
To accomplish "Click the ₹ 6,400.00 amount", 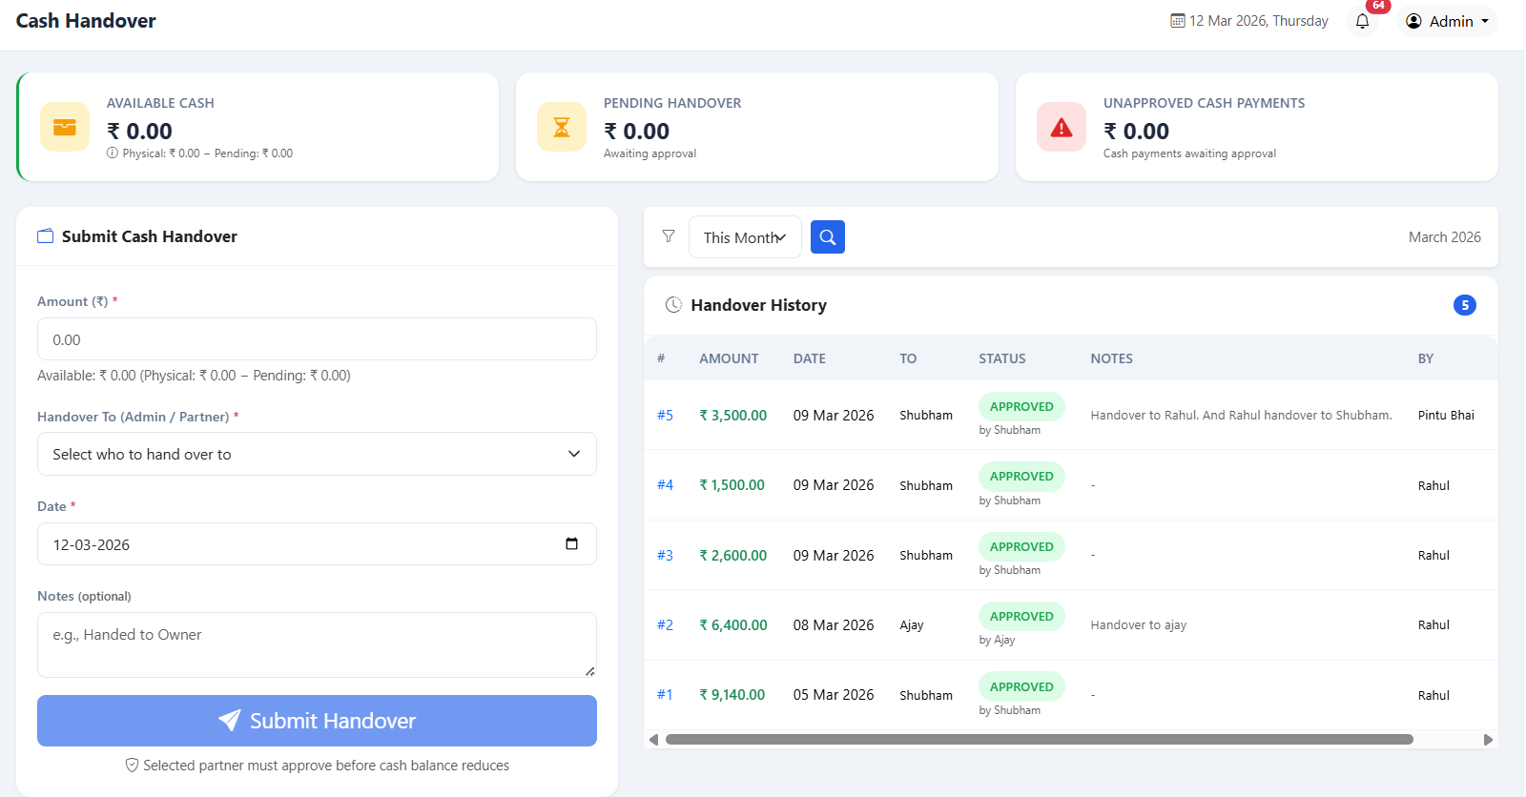I will [732, 624].
